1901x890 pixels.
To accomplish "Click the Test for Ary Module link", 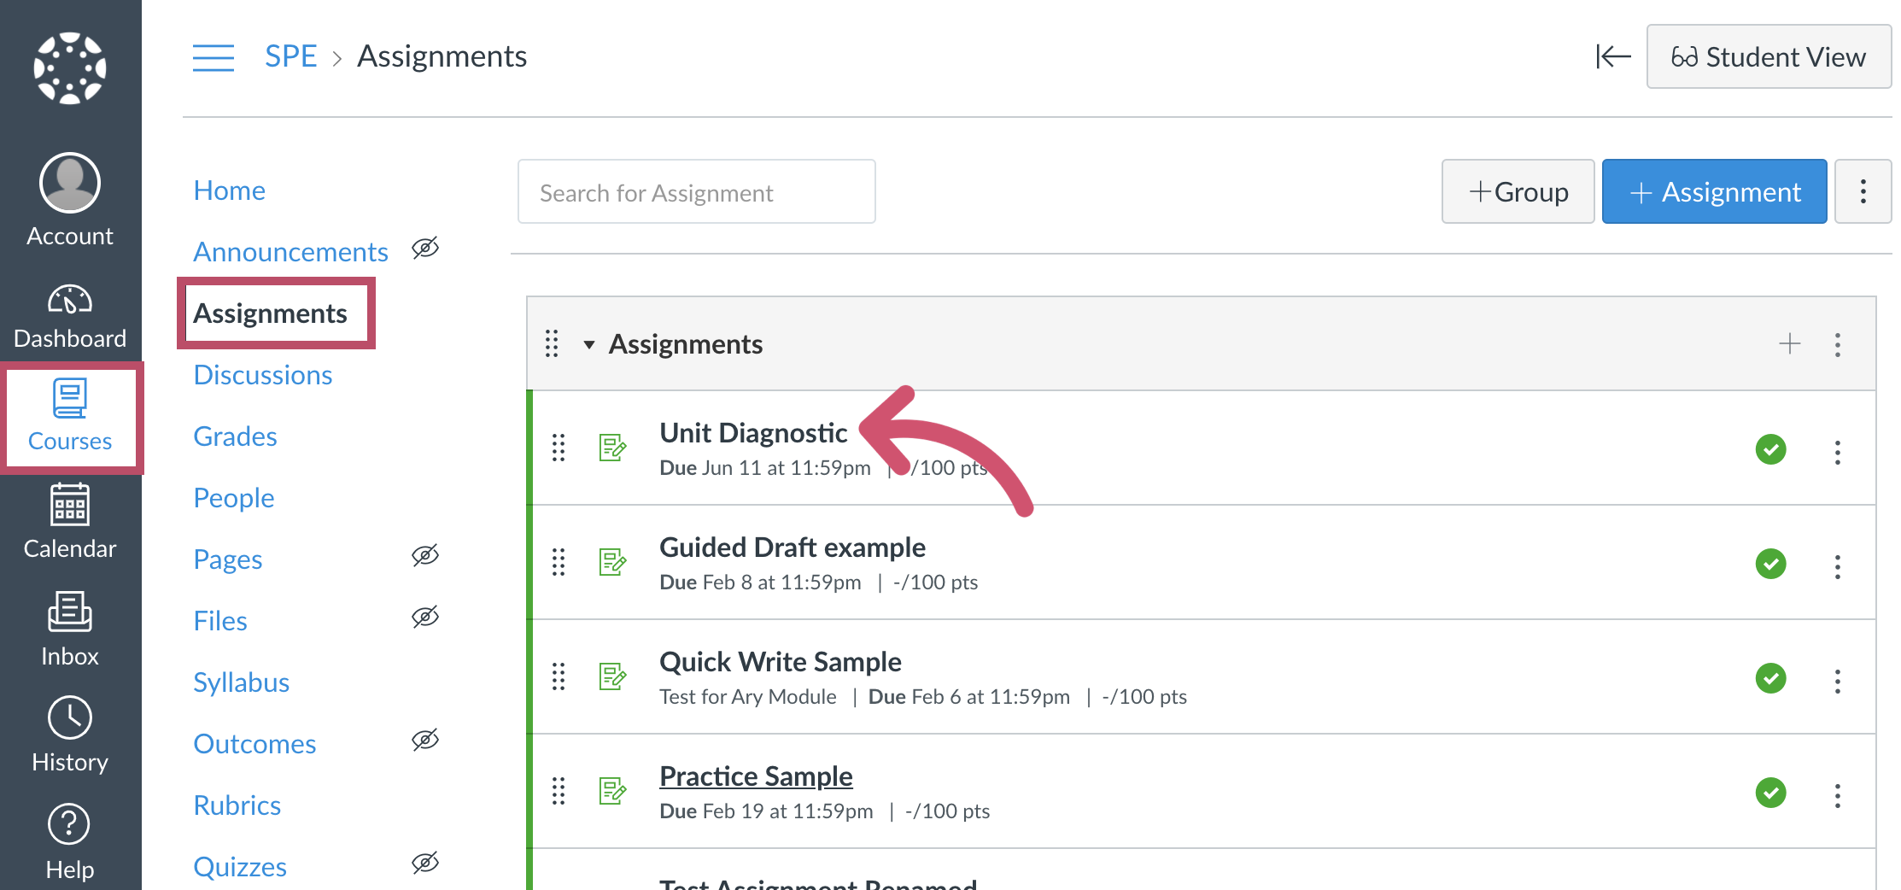I will (747, 697).
